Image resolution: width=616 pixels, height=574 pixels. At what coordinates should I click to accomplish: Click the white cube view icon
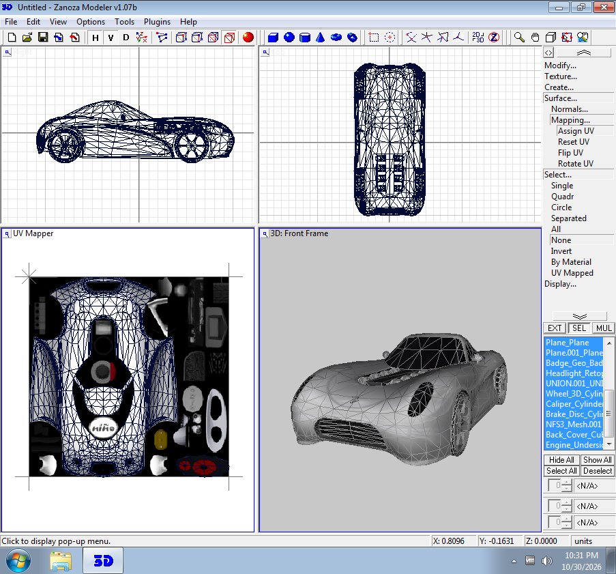click(x=551, y=38)
